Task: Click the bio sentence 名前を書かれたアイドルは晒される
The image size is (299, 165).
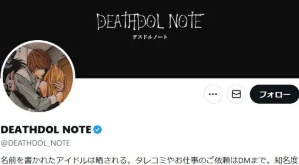Action: click(66, 160)
